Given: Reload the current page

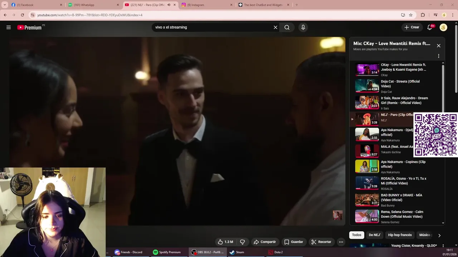Looking at the screenshot, I should click(x=22, y=15).
